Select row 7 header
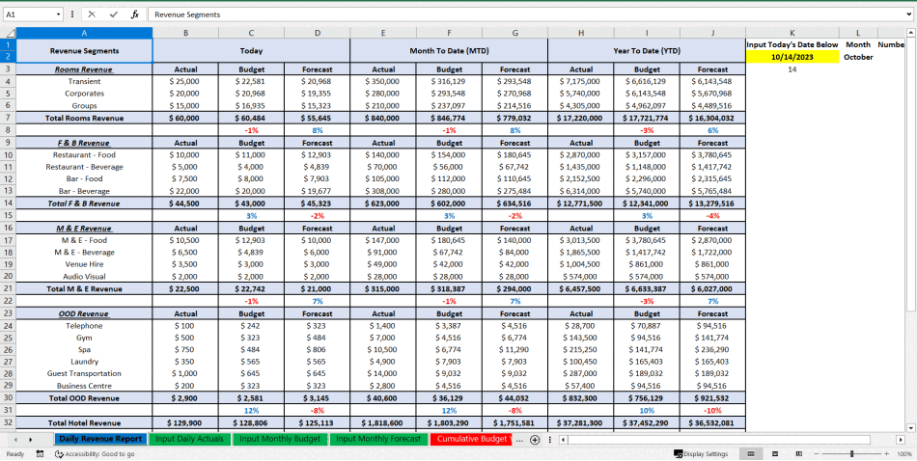The height and width of the screenshot is (461, 917). [8, 118]
